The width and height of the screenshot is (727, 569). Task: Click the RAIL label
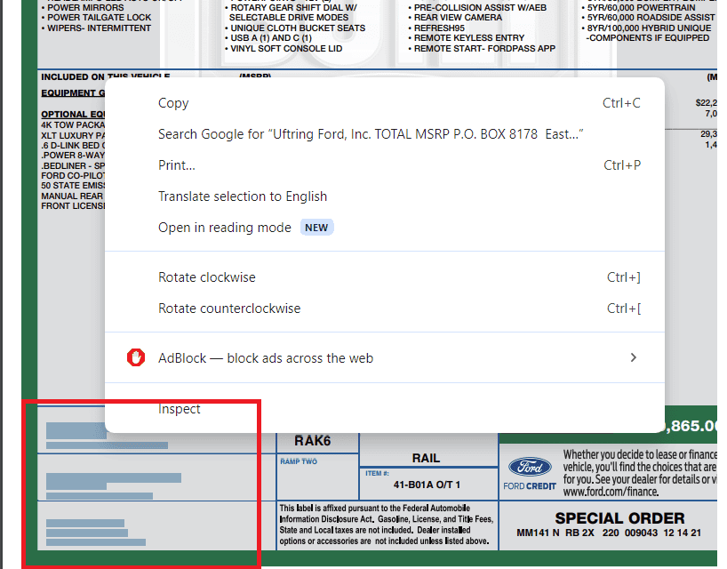[x=426, y=458]
